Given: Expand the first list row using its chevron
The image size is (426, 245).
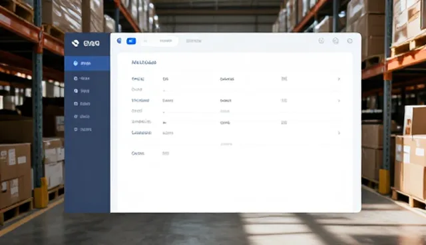Looking at the screenshot, I should [x=339, y=79].
